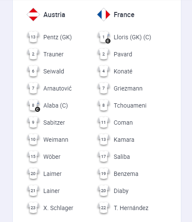The width and height of the screenshot is (192, 222).
Task: Click Pentz's number 13 jersey icon
Action: click(33, 37)
